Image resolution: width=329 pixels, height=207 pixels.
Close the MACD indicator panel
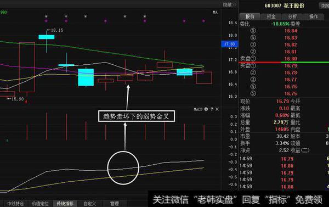tap(217, 109)
